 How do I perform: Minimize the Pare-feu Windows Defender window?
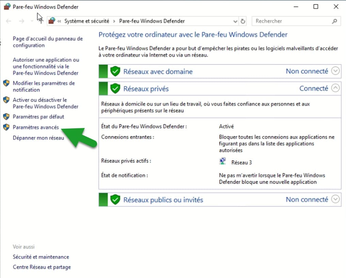[x=296, y=7]
